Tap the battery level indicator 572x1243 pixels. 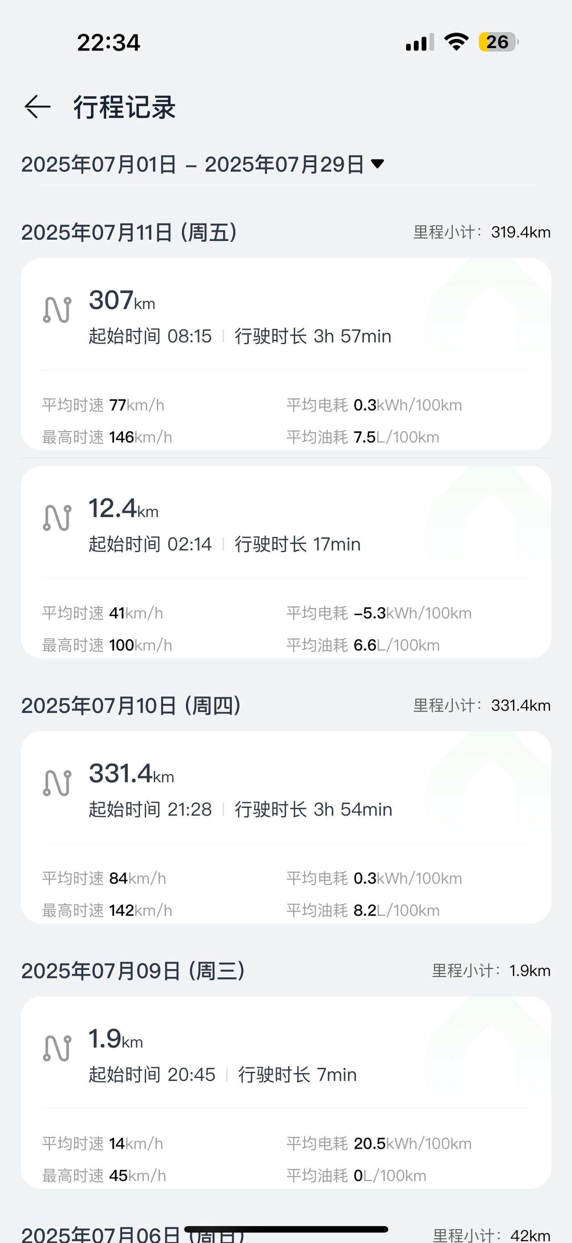498,42
